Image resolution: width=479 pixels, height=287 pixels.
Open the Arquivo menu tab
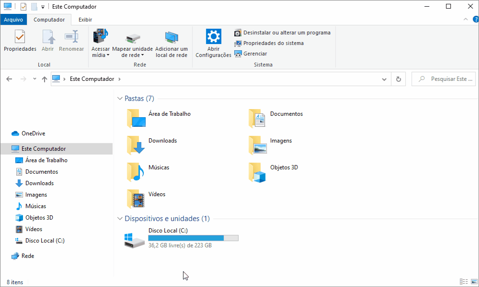click(x=13, y=20)
